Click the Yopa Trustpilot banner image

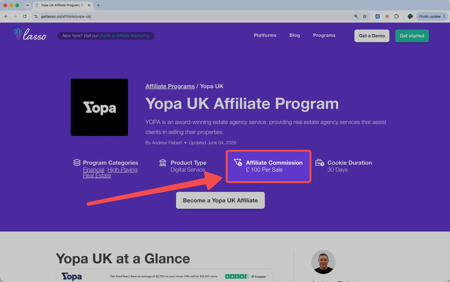coord(165,276)
